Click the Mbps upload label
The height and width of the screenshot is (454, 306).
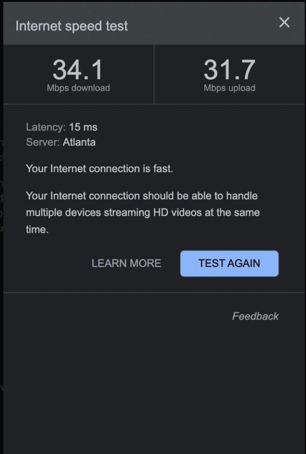point(229,88)
